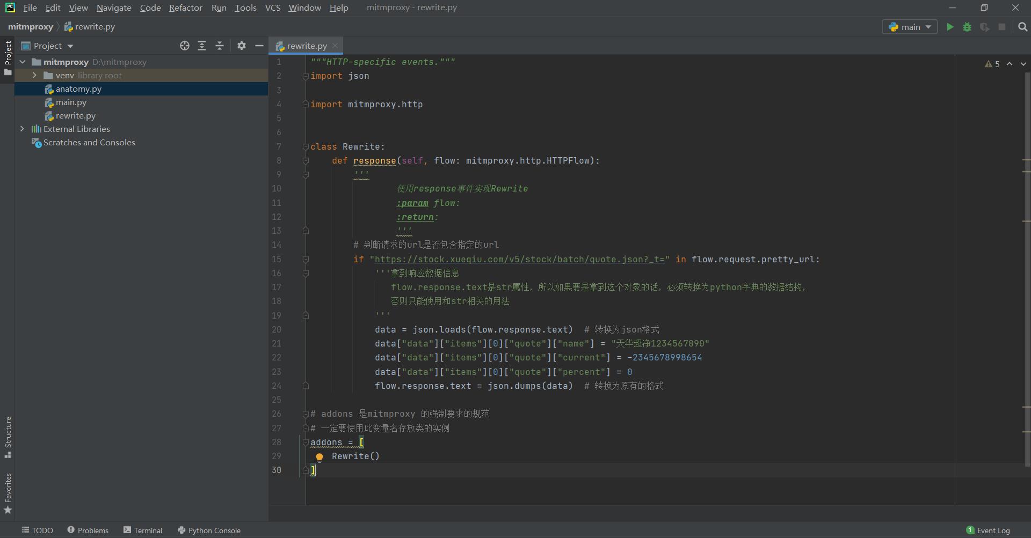Go to previous highlighted error arrow
The image size is (1031, 538).
click(1010, 64)
